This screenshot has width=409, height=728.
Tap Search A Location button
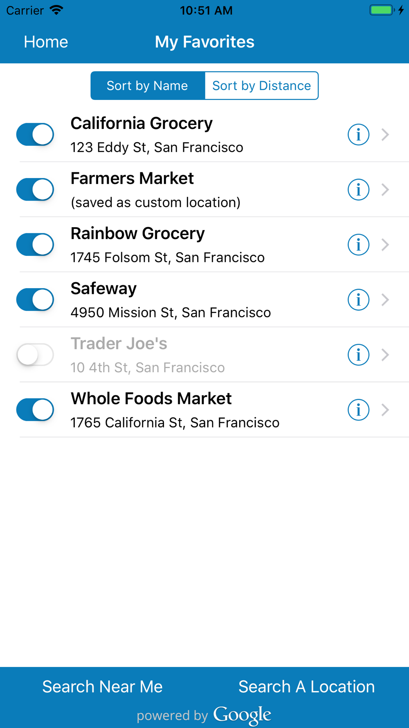(306, 687)
